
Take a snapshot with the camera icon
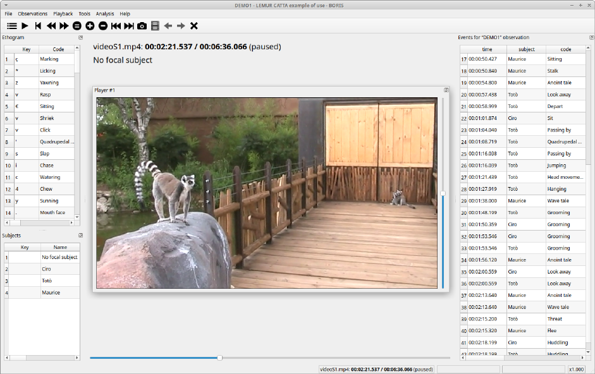coord(142,26)
